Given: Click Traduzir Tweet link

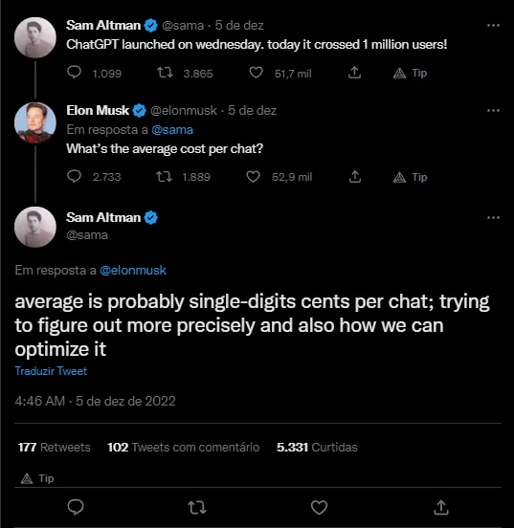Looking at the screenshot, I should click(51, 371).
